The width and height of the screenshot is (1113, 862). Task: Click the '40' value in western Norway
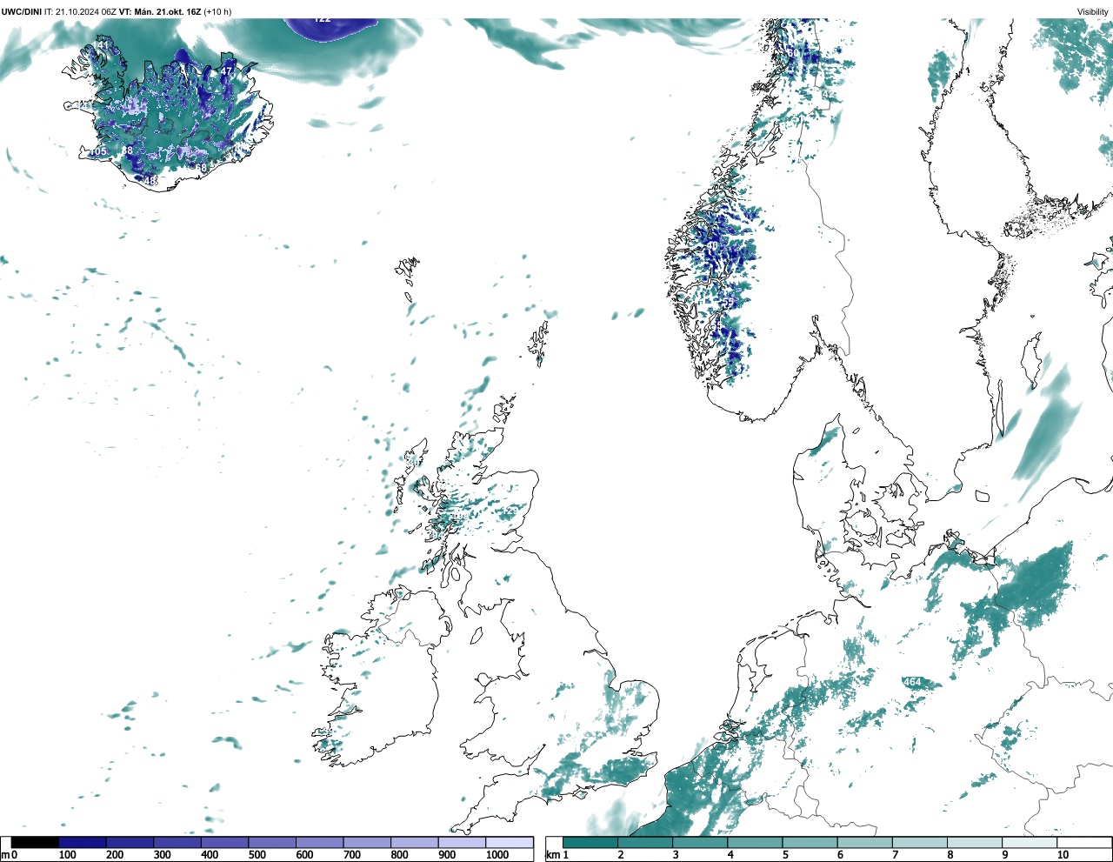point(712,246)
